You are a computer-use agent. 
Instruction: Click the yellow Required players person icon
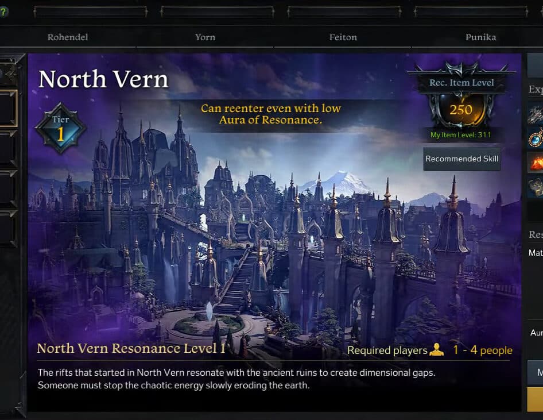click(x=436, y=350)
